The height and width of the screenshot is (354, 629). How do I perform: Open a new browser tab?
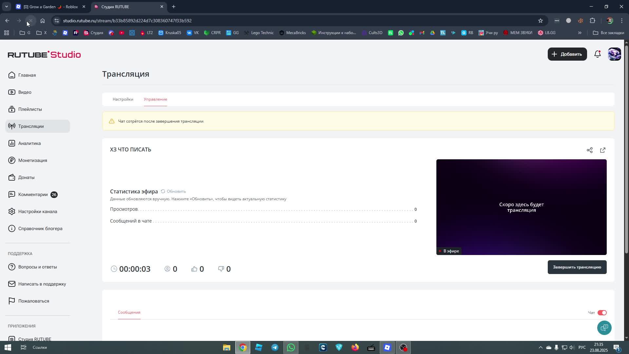point(174,7)
